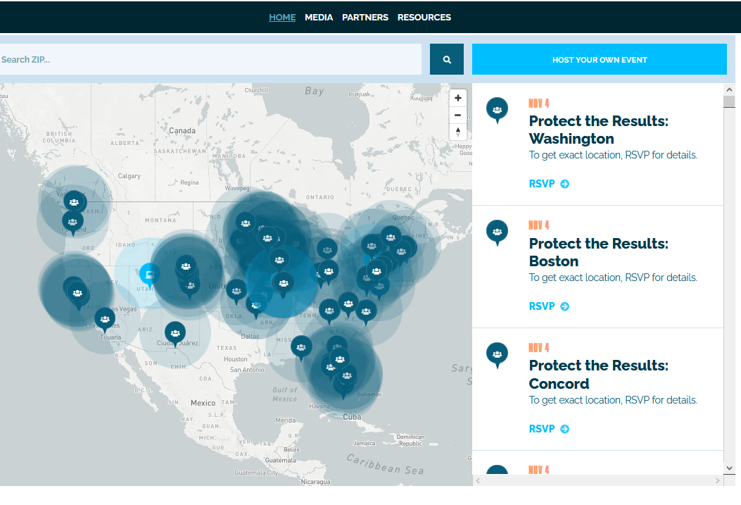Click the Boston event pin icon
The image size is (741, 505).
tap(497, 232)
